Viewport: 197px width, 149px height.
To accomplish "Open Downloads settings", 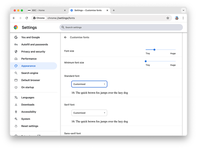I will [x=34, y=105].
